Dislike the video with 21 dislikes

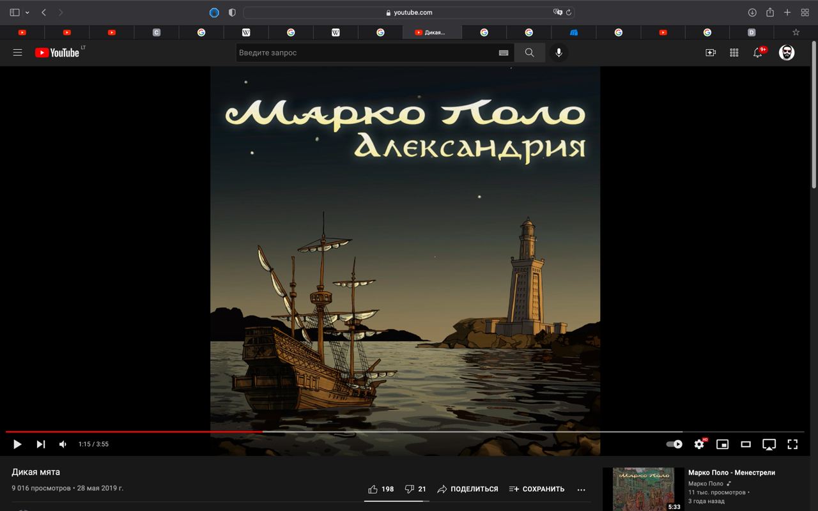415,489
